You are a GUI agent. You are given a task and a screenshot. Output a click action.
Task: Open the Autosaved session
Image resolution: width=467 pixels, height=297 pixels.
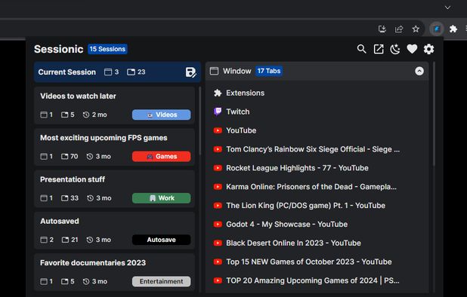114,230
